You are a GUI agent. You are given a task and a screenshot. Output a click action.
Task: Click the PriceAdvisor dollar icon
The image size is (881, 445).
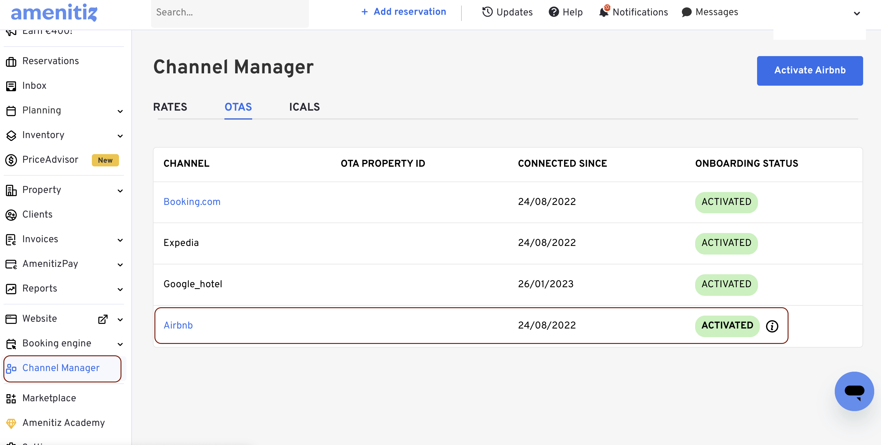pyautogui.click(x=11, y=160)
